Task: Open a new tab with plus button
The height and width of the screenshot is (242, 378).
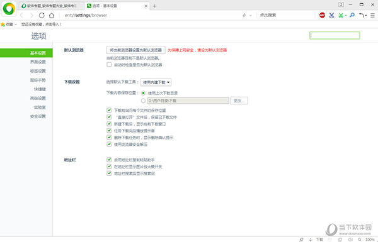Action: tap(155, 6)
